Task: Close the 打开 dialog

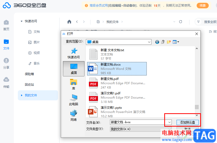Action: tap(196, 34)
